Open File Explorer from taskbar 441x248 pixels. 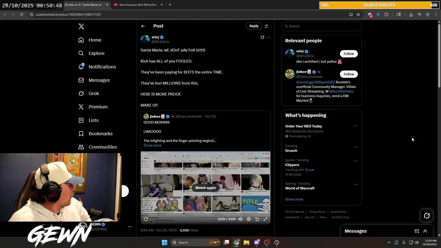[246, 242]
